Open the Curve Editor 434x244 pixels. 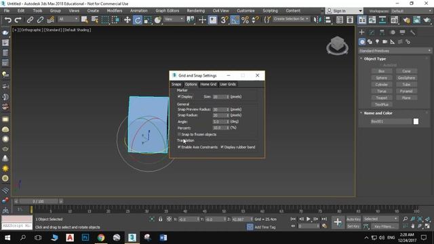(372, 20)
